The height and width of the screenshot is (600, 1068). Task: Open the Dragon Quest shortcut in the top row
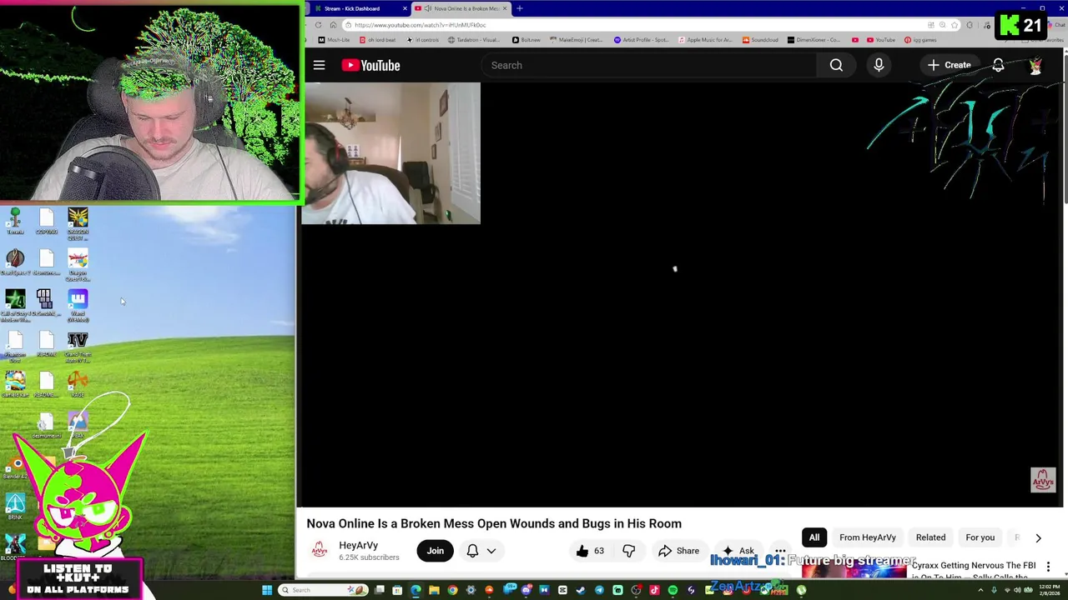click(x=78, y=223)
